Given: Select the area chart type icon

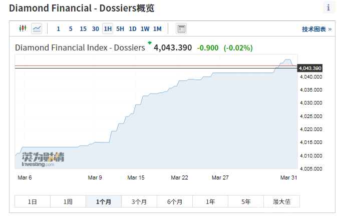Looking at the screenshot, I should pyautogui.click(x=37, y=28).
